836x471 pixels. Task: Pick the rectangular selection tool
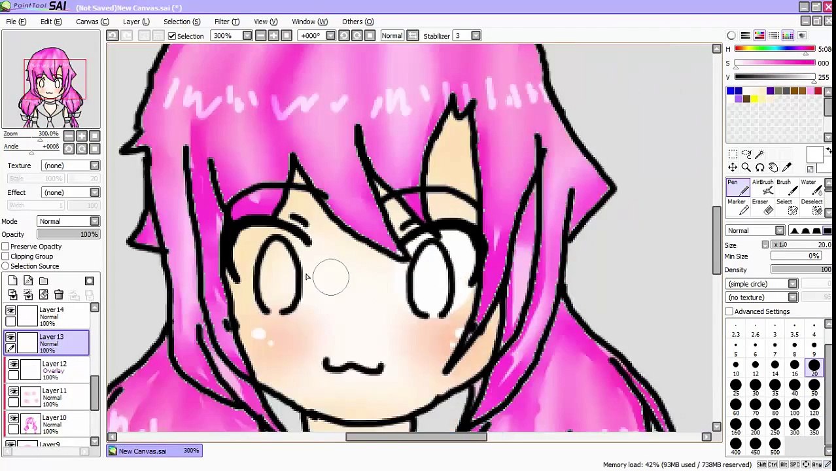(x=733, y=154)
